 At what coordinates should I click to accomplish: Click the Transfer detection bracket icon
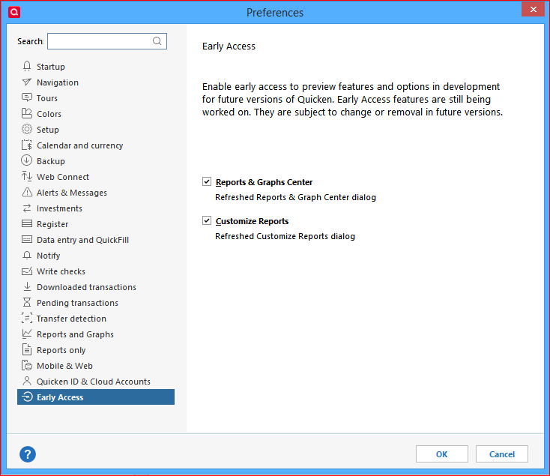pyautogui.click(x=27, y=318)
